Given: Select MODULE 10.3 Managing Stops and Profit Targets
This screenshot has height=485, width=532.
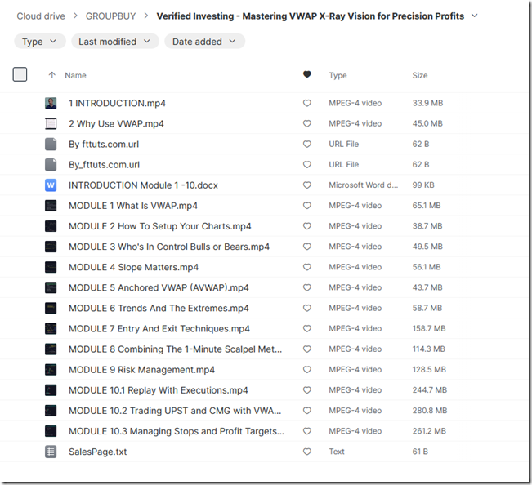Looking at the screenshot, I should click(177, 431).
